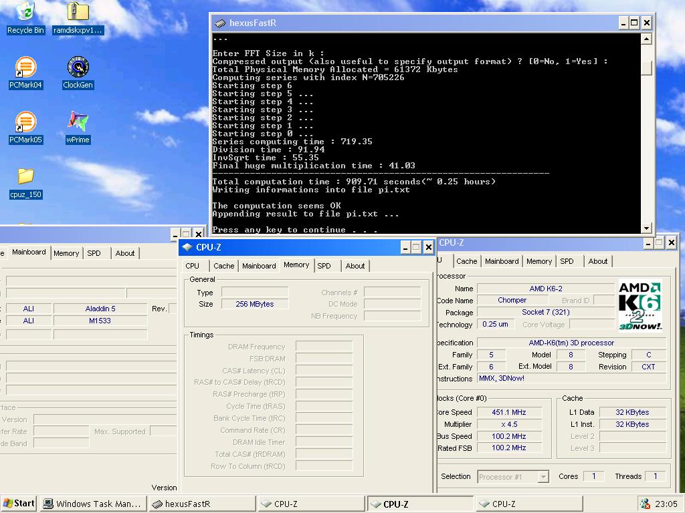Click the Cores count field
The width and height of the screenshot is (685, 513).
point(594,476)
